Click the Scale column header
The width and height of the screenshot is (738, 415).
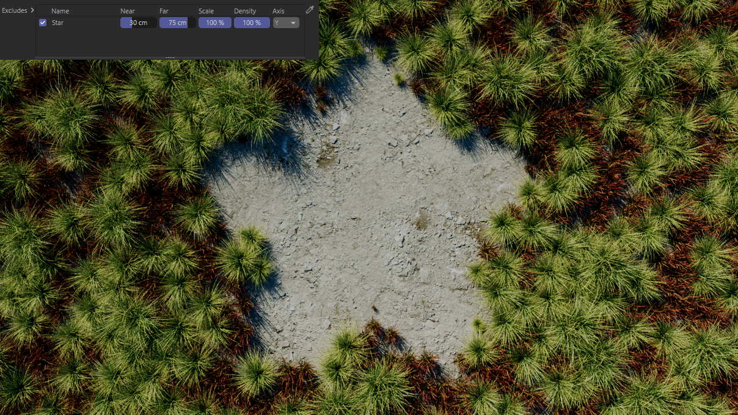click(x=206, y=11)
